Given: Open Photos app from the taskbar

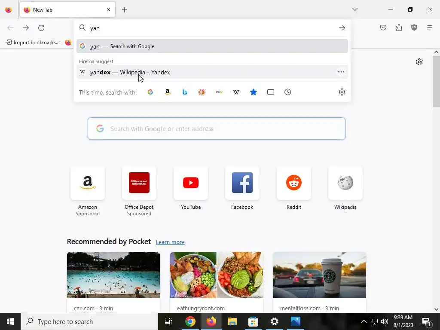Looking at the screenshot, I should [x=296, y=321].
